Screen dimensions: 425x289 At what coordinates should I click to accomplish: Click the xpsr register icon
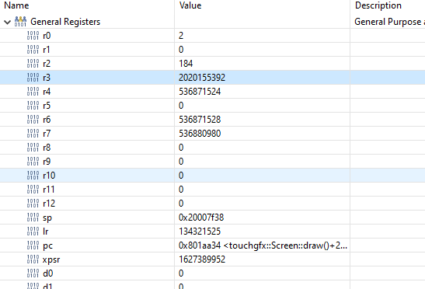tap(33, 259)
